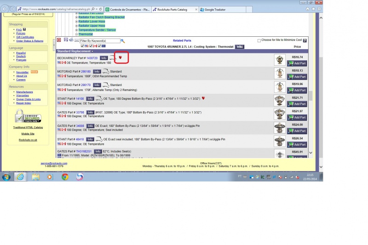
Task: Click heart icon on BECK/ARNLEY row
Action: coord(121,57)
